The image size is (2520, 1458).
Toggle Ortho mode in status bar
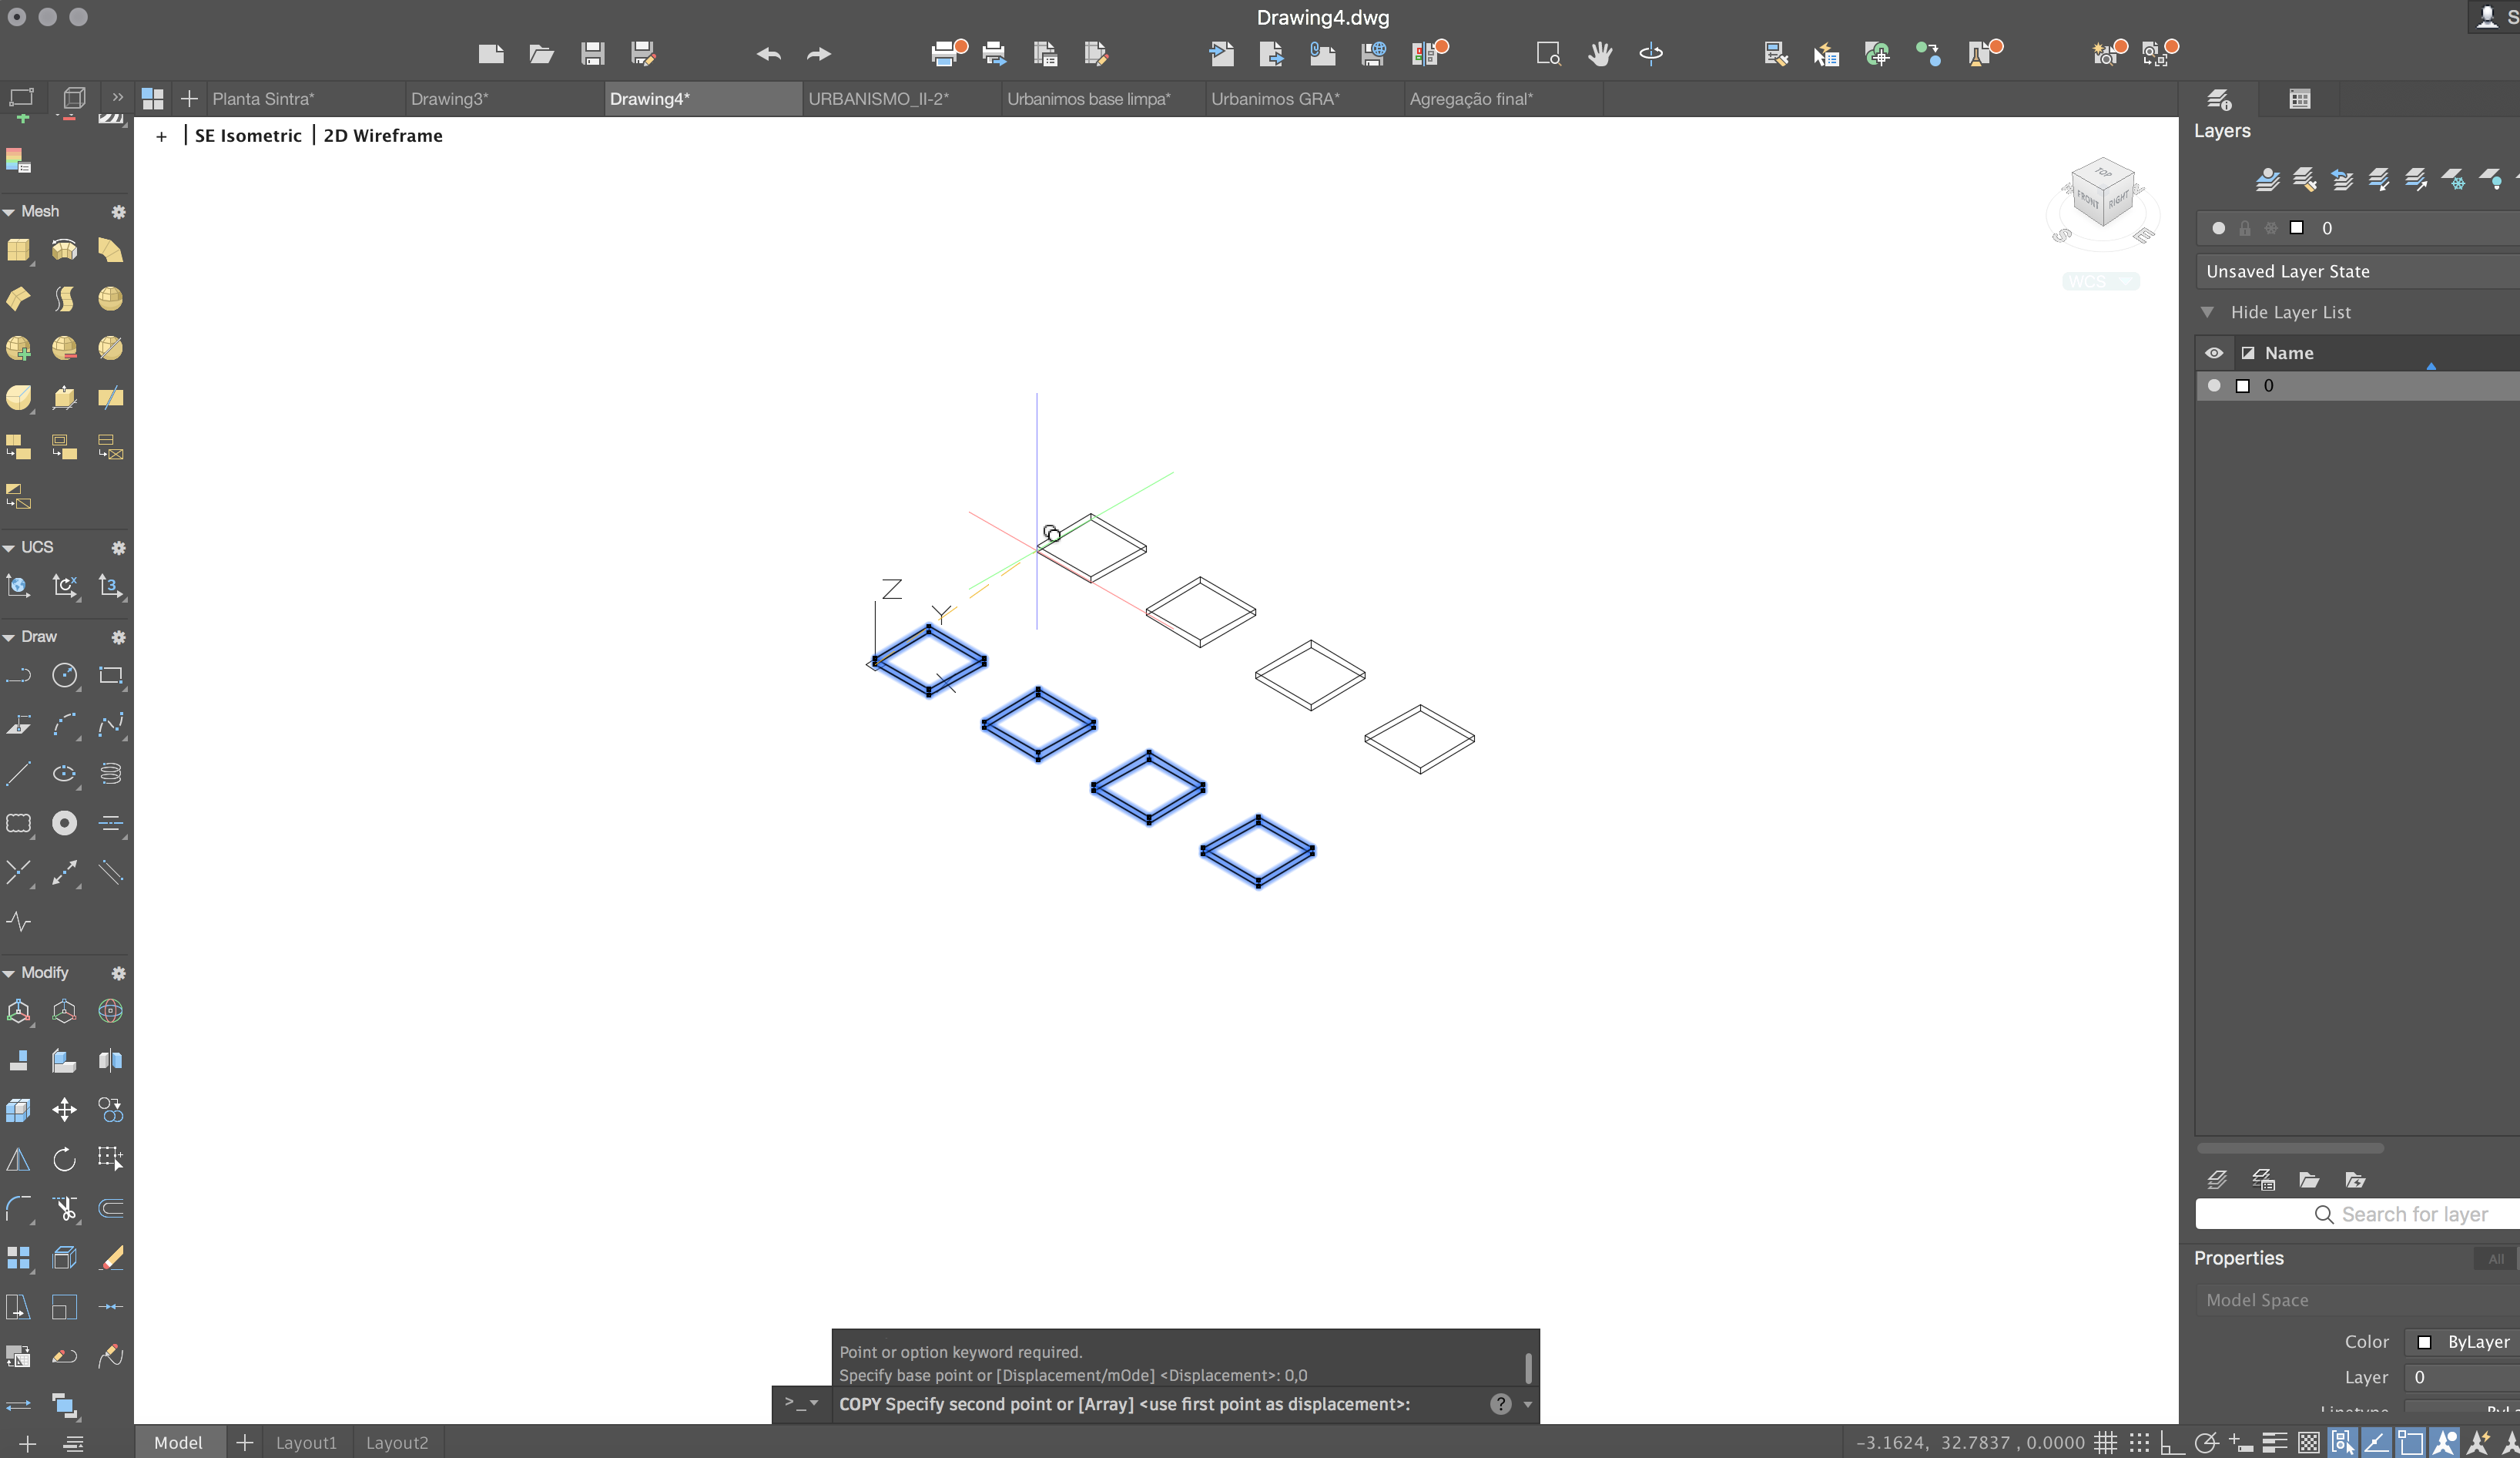(2172, 1442)
